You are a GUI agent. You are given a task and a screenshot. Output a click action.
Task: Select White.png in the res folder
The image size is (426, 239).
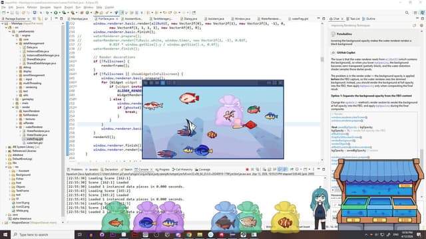pos(20,210)
